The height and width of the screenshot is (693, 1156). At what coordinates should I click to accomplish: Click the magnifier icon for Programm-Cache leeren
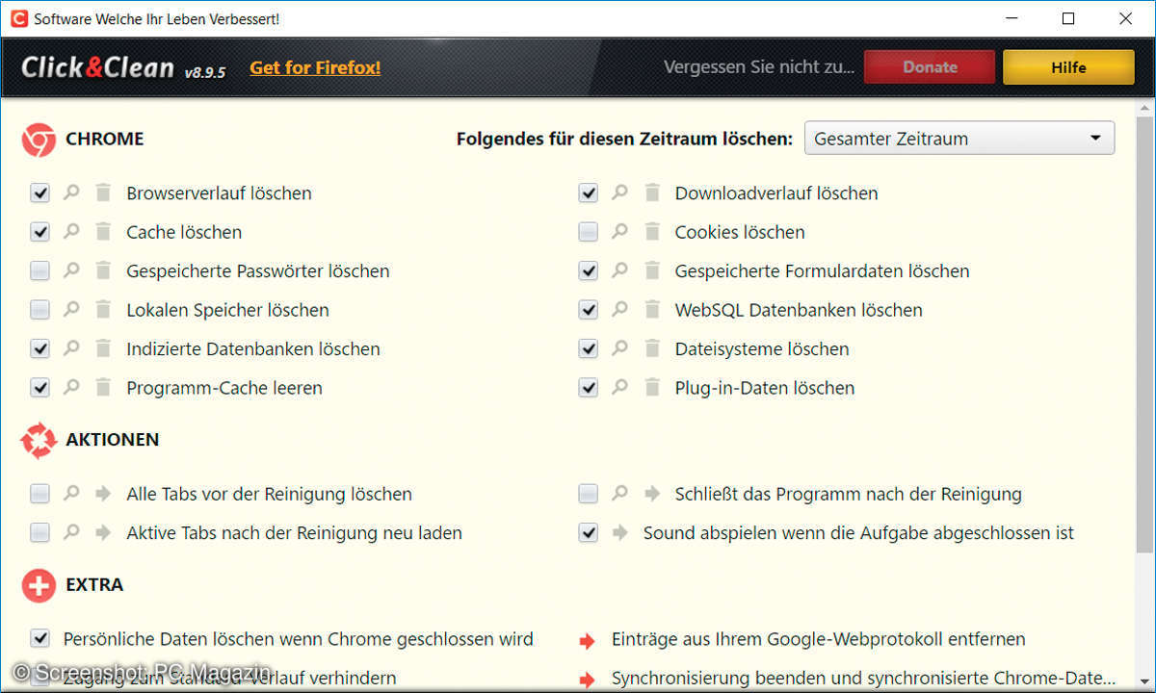[71, 388]
